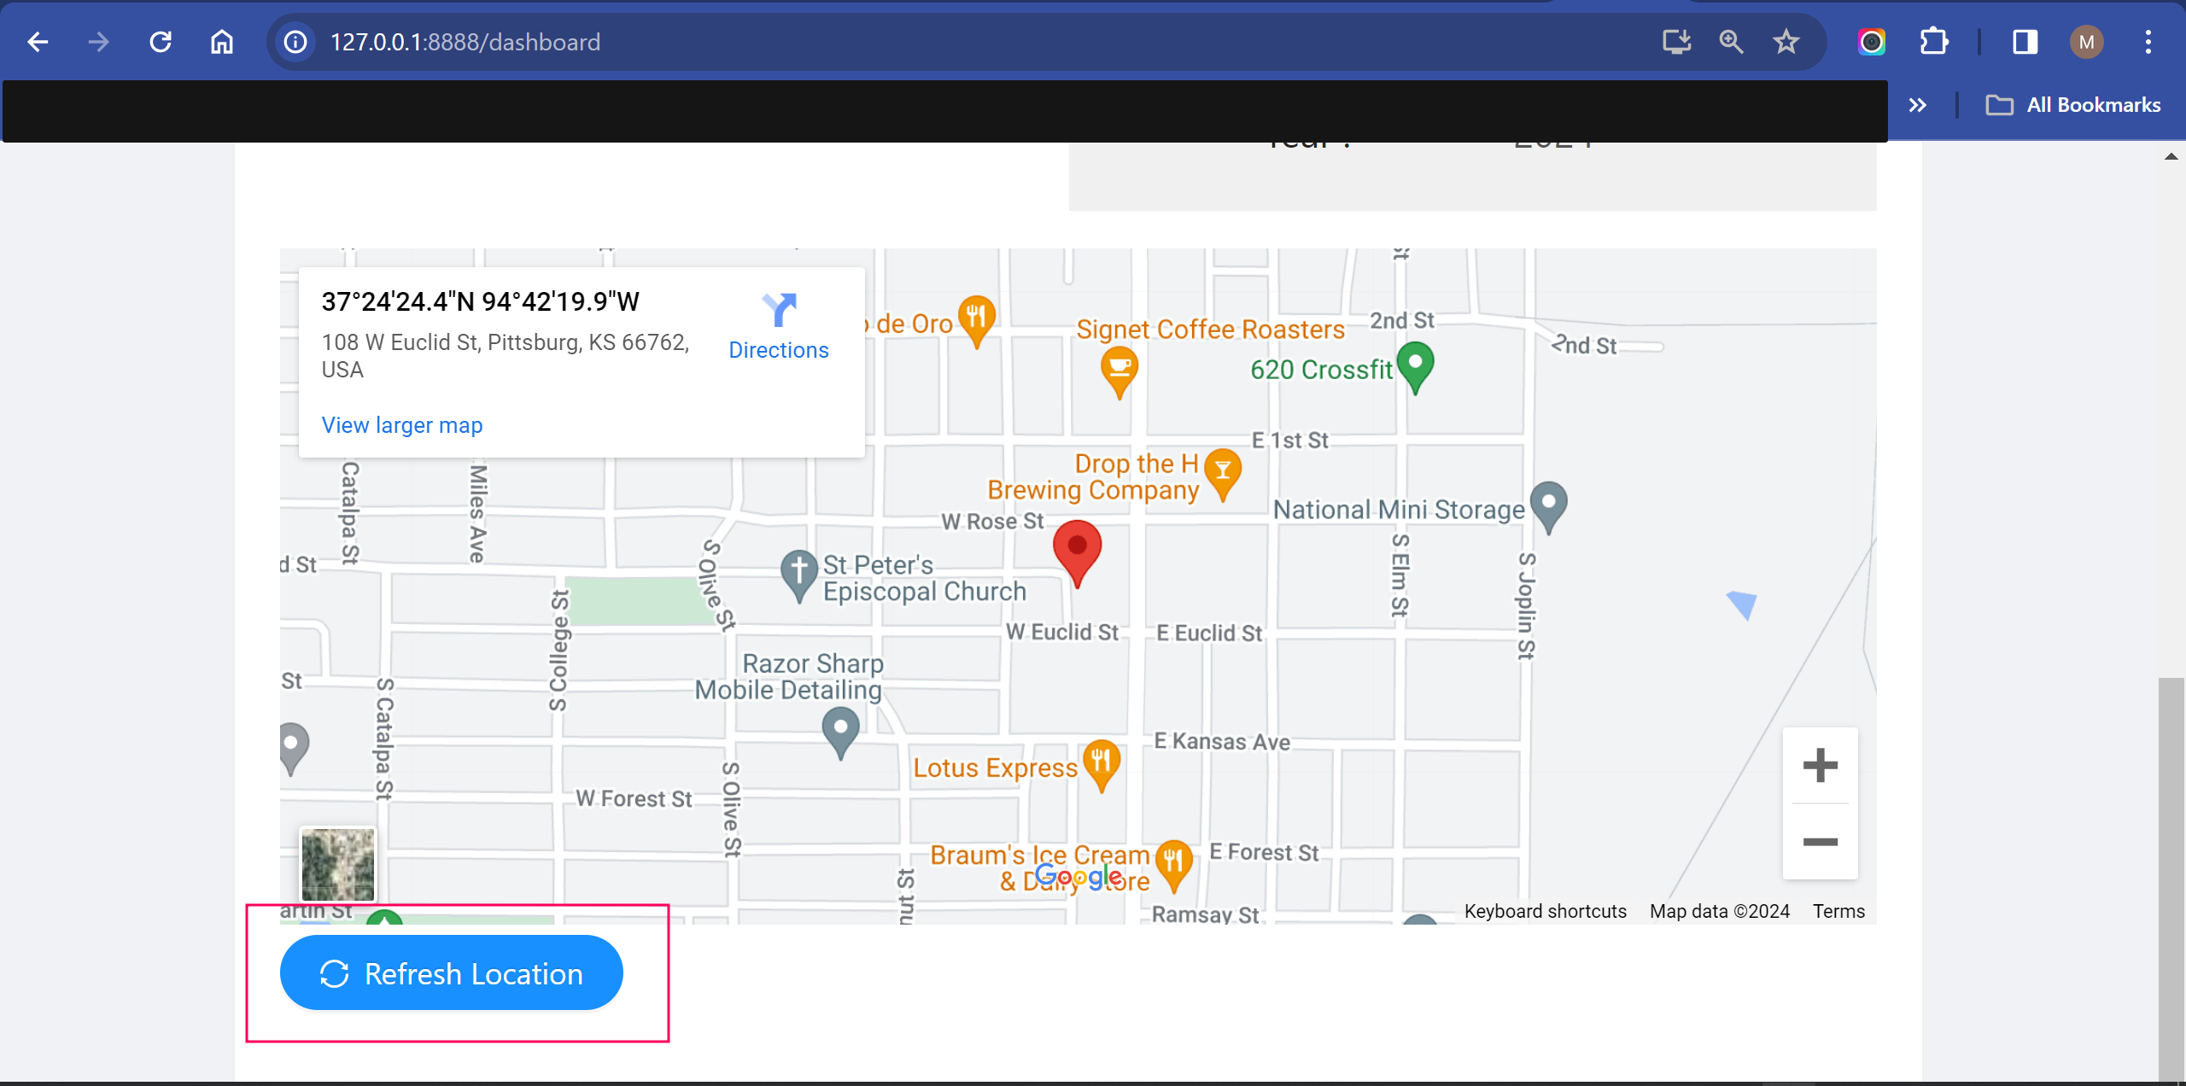Click the scrollbar up arrow
Viewport: 2186px width, 1086px height.
pyautogui.click(x=2171, y=156)
